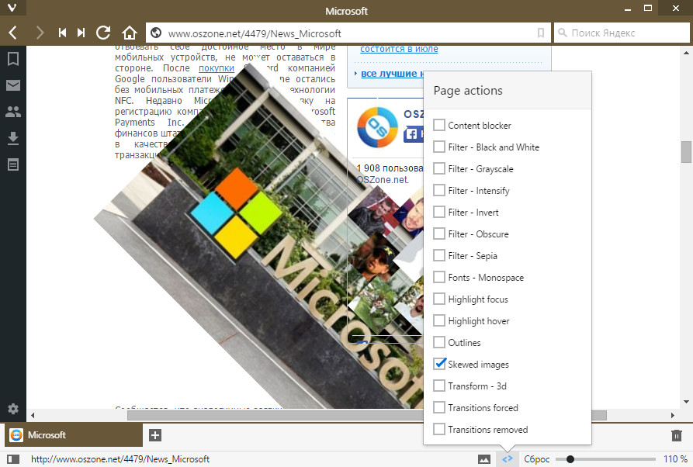Image resolution: width=693 pixels, height=467 pixels.
Task: Bookmark this page from the address bar
Action: [541, 33]
